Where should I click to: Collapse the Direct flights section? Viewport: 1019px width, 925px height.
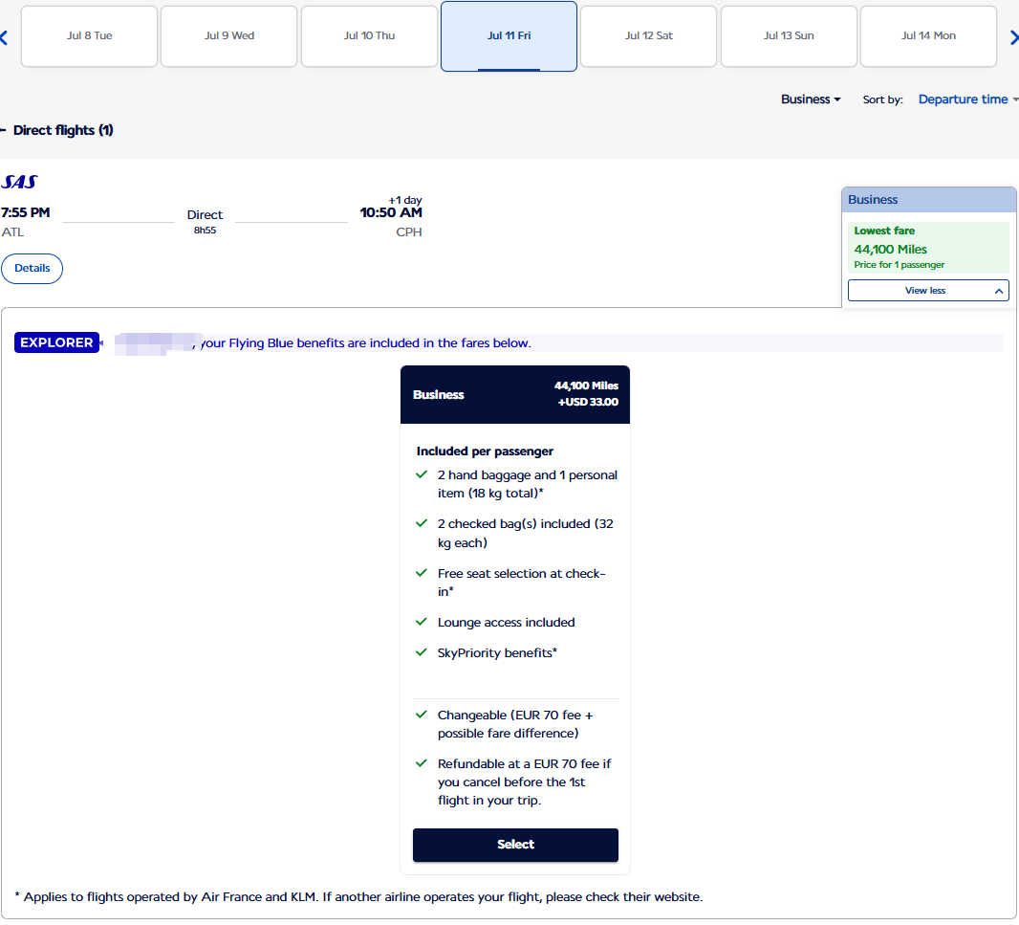point(57,130)
